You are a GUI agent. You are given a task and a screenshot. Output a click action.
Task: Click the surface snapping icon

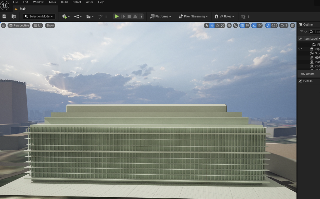pyautogui.click(x=235, y=26)
